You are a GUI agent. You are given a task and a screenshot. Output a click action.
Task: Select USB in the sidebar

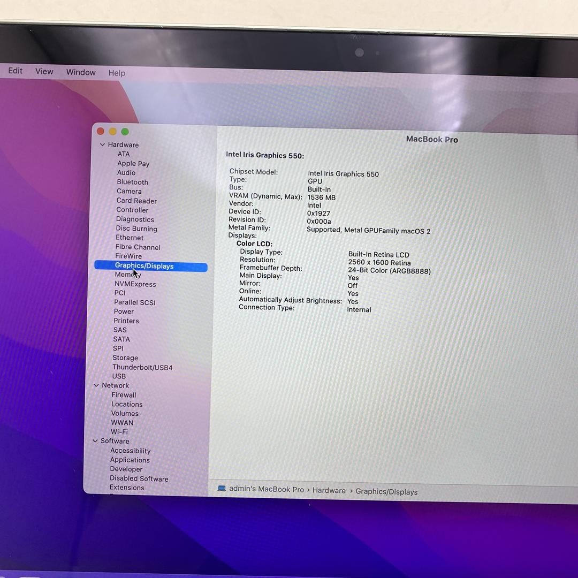[x=119, y=376]
